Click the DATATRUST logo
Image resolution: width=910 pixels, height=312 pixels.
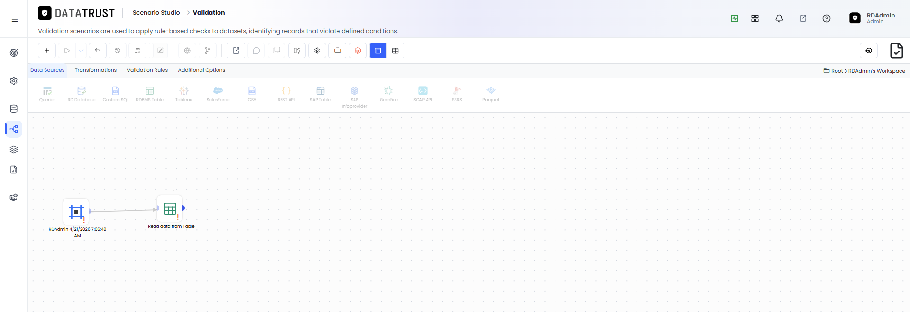[x=76, y=13]
